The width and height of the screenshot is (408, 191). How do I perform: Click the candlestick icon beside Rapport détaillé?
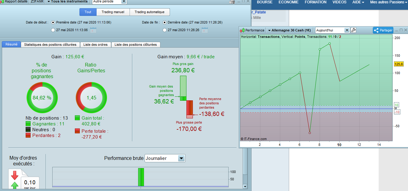pyautogui.click(x=2, y=2)
